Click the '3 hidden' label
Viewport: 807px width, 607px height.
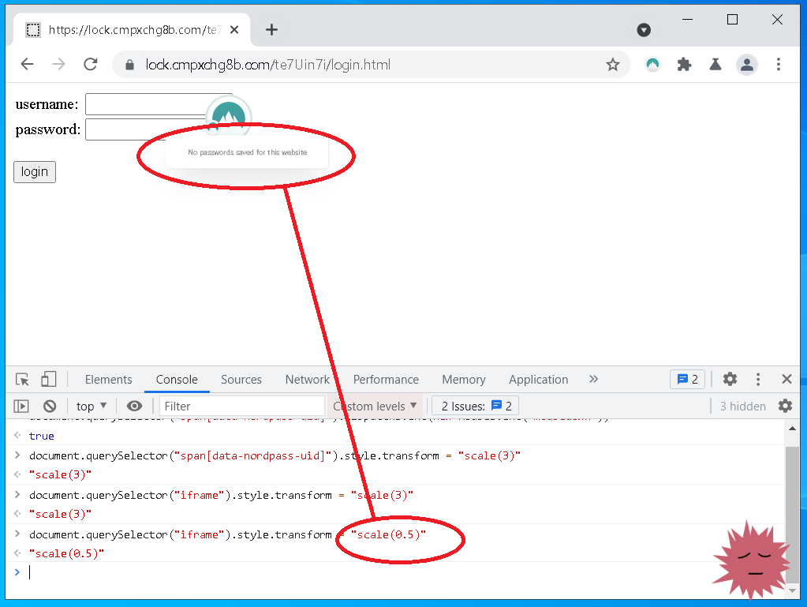pyautogui.click(x=742, y=407)
